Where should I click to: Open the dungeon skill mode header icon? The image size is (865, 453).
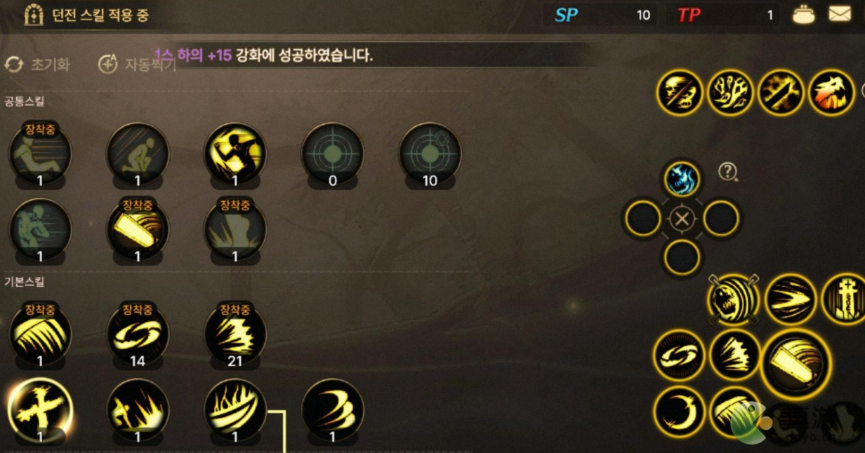(33, 15)
